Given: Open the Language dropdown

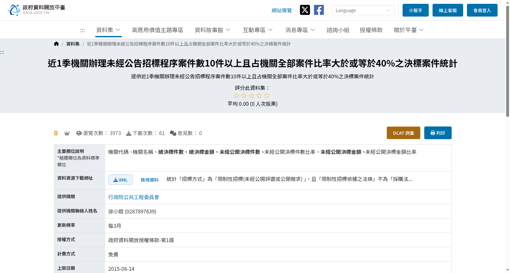Looking at the screenshot, I should (363, 10).
